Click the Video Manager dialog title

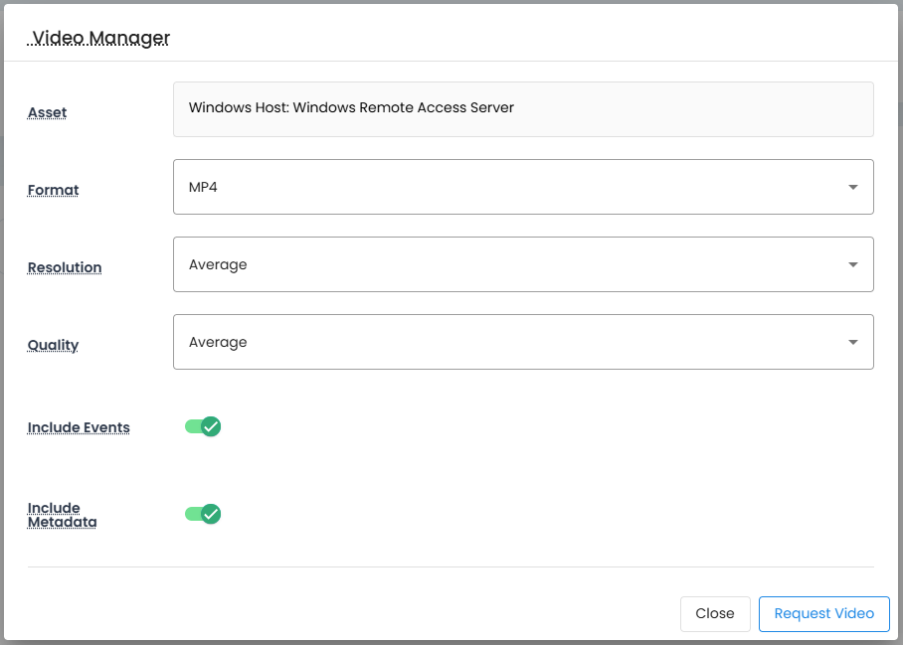point(100,38)
